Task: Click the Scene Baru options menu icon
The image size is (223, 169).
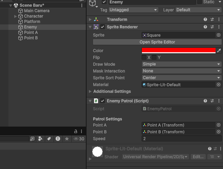Action: [82, 5]
